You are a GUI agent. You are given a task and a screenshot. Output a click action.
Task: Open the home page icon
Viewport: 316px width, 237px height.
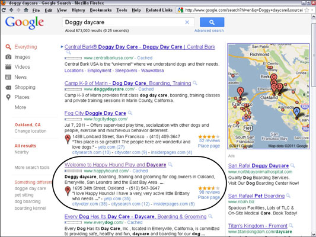(26, 10)
